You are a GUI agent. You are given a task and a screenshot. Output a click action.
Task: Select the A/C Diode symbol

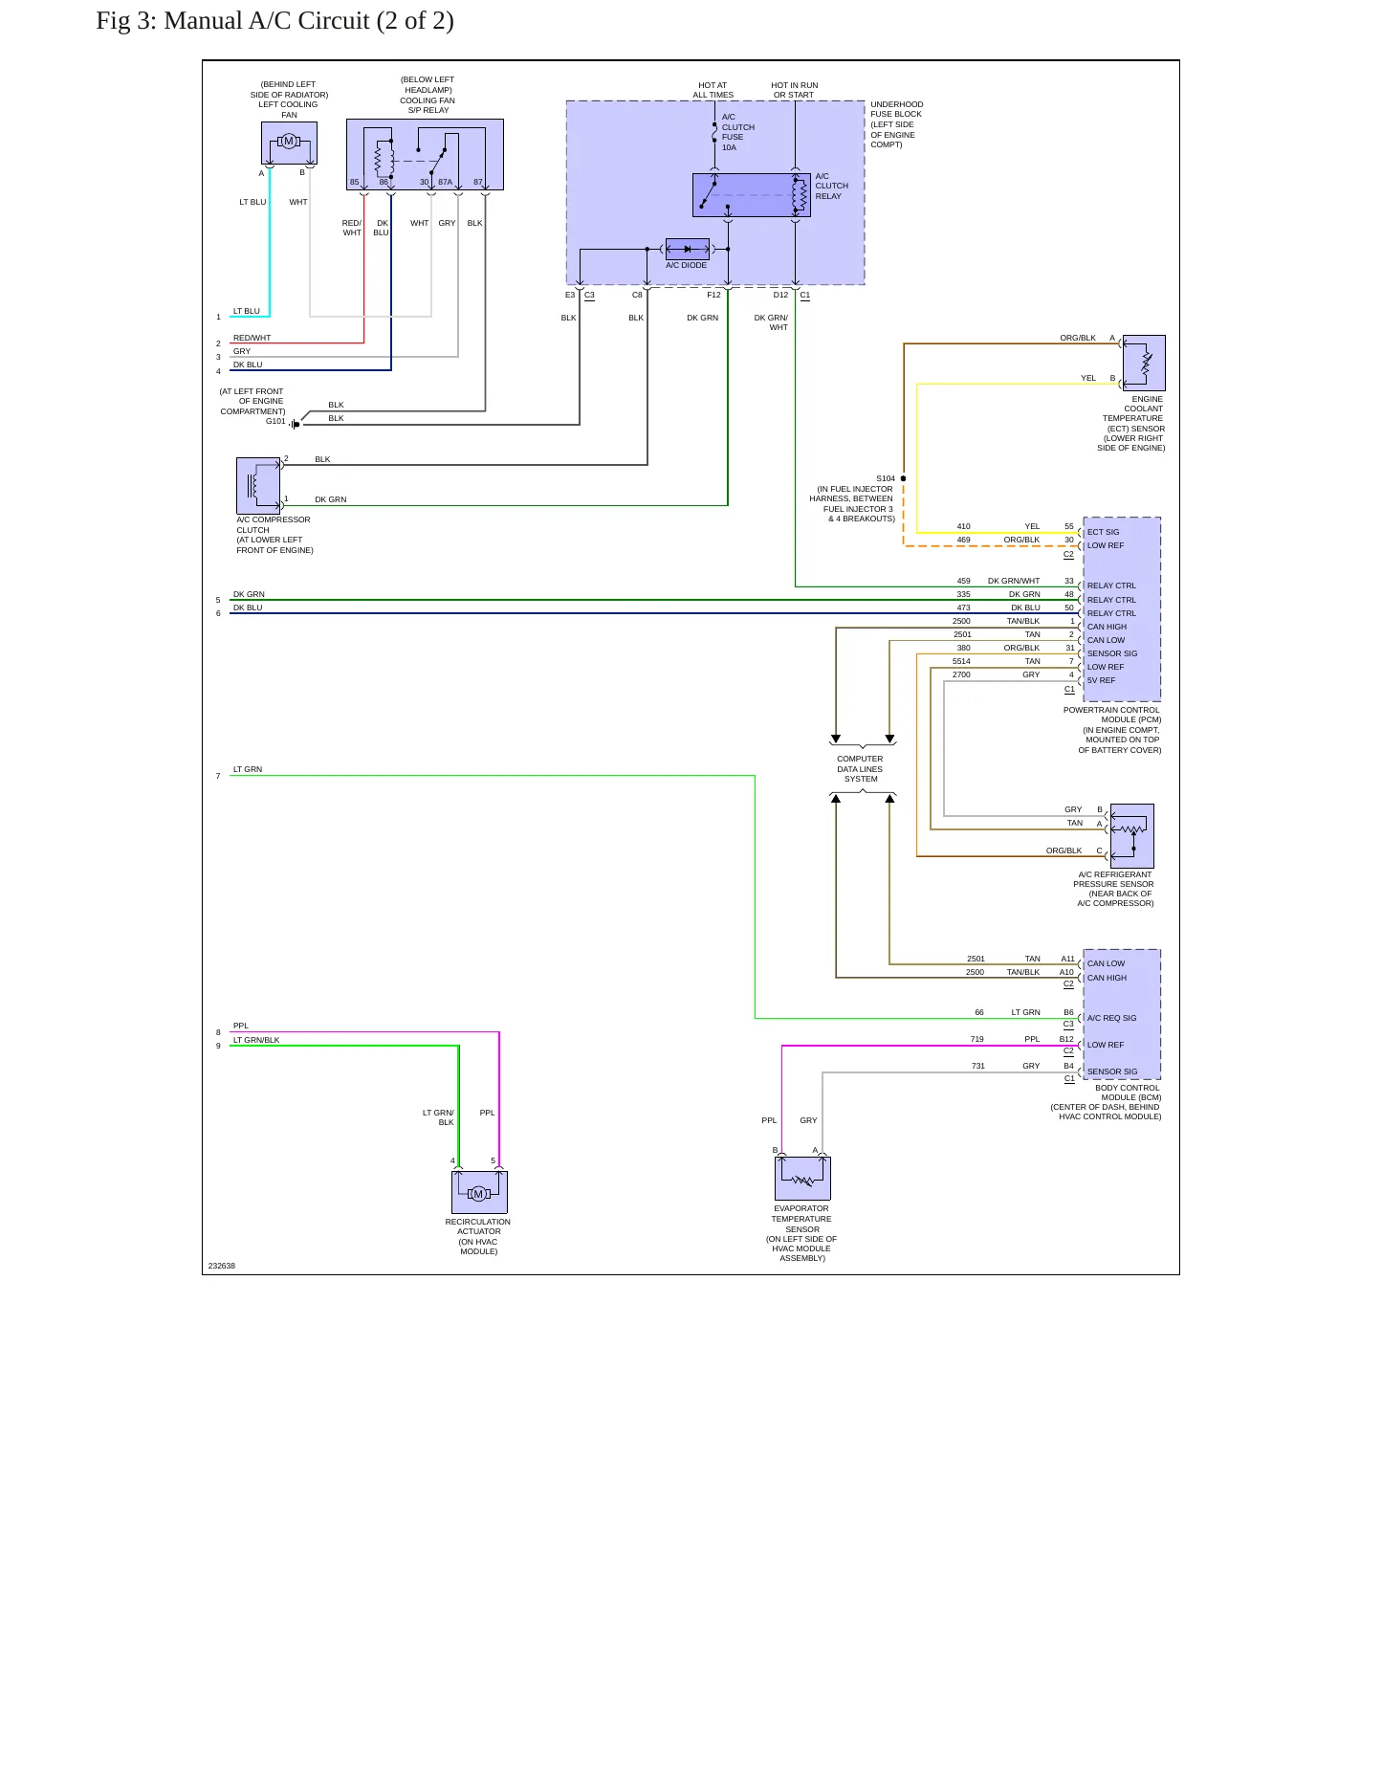point(688,249)
